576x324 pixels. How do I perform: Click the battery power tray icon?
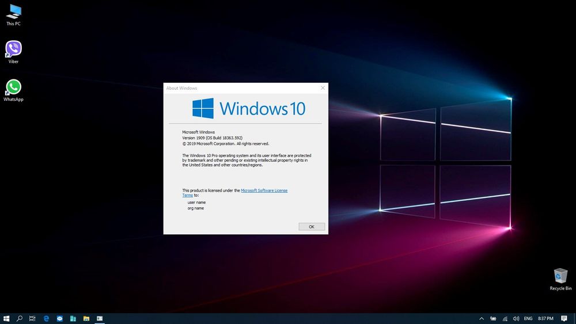(x=493, y=318)
